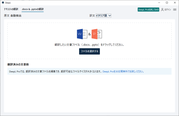Viewport: 179px width, 116px height.
Task: Maximize the DeepL window
Action: pos(167,3)
